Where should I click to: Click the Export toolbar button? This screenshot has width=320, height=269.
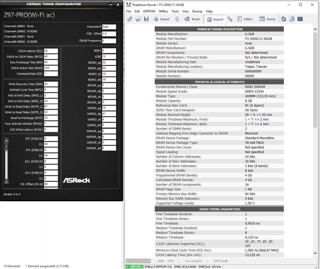click(162, 19)
